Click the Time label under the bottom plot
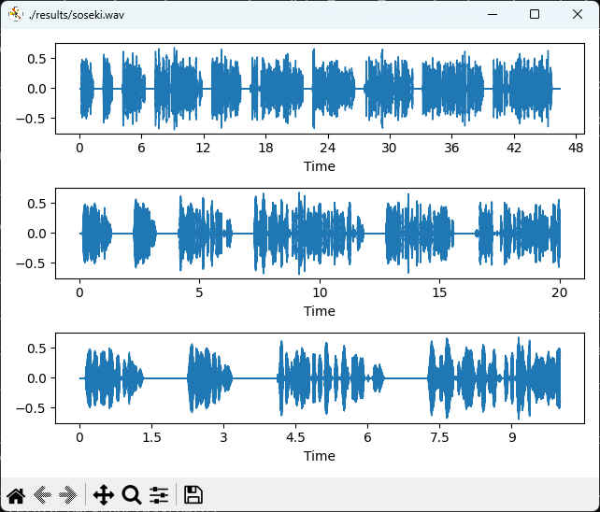 click(x=319, y=456)
